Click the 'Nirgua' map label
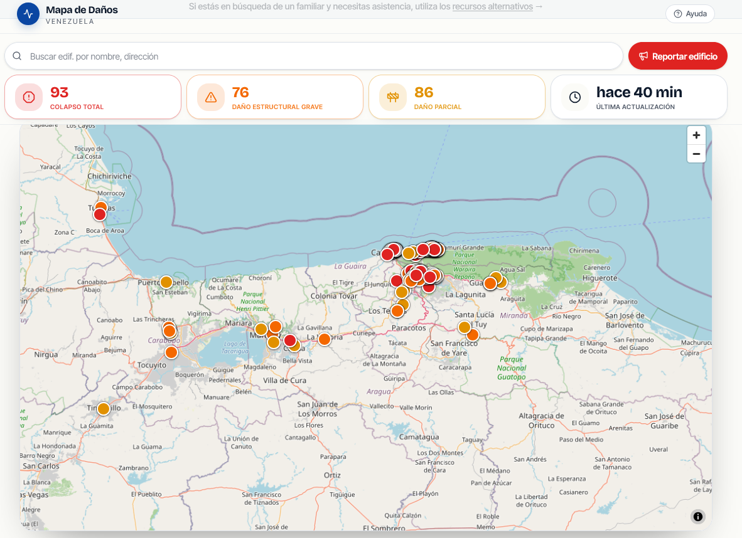Screen dimensions: 742x538 coord(46,354)
